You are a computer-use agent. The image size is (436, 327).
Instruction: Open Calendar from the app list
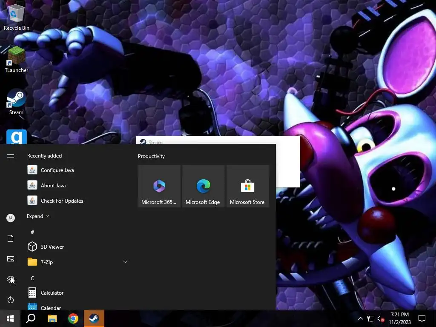coord(78,306)
